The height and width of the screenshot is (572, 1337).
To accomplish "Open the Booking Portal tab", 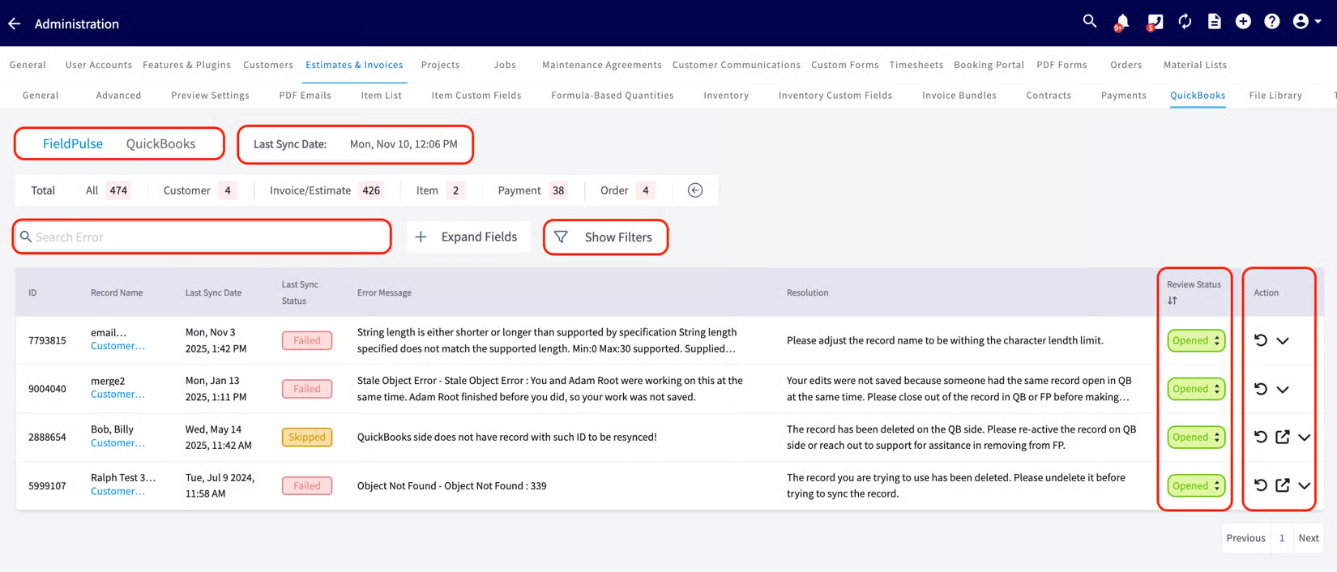I will (x=989, y=65).
